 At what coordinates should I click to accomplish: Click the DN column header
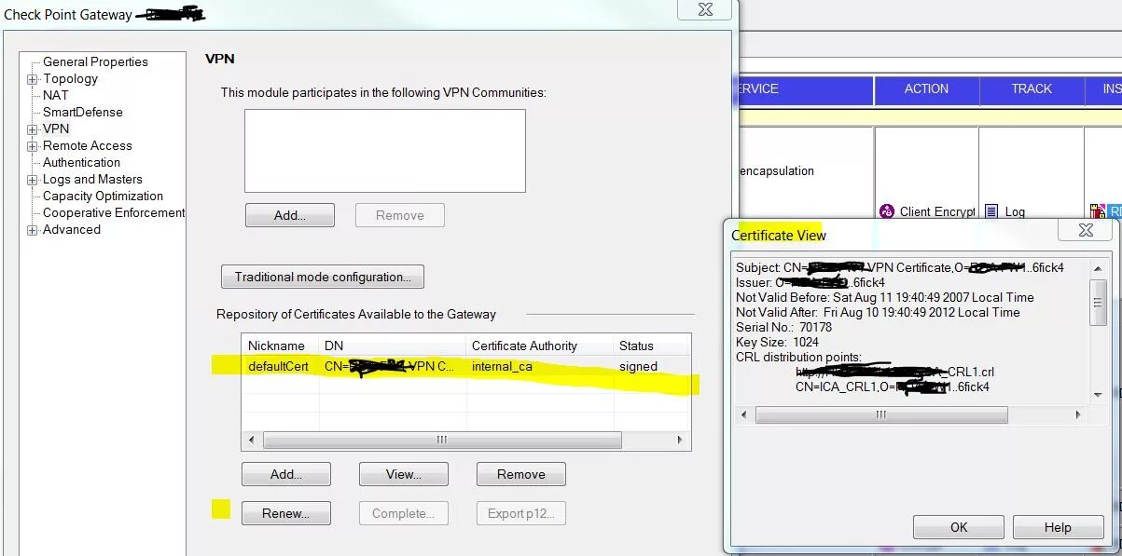point(393,346)
